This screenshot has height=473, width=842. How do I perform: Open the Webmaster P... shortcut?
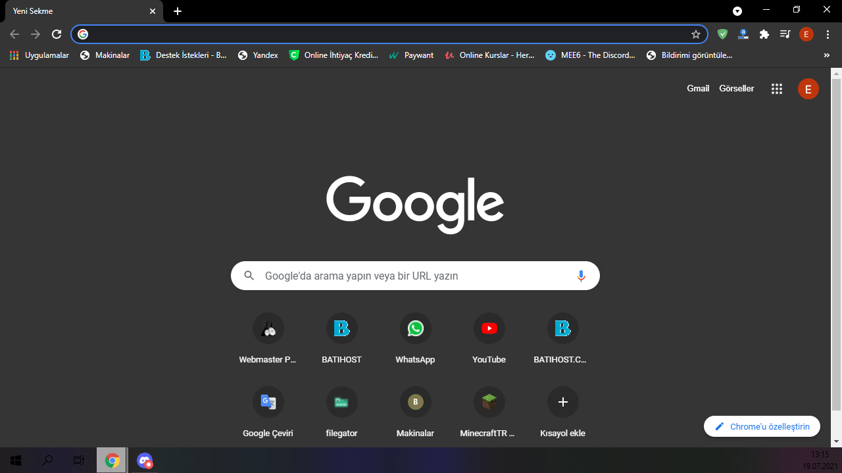tap(268, 339)
